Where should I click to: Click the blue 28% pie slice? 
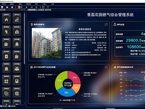coord(66,93)
